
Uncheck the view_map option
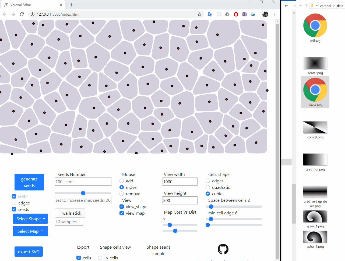[122, 213]
